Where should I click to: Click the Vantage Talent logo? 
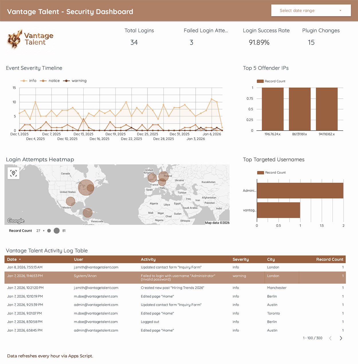click(30, 39)
